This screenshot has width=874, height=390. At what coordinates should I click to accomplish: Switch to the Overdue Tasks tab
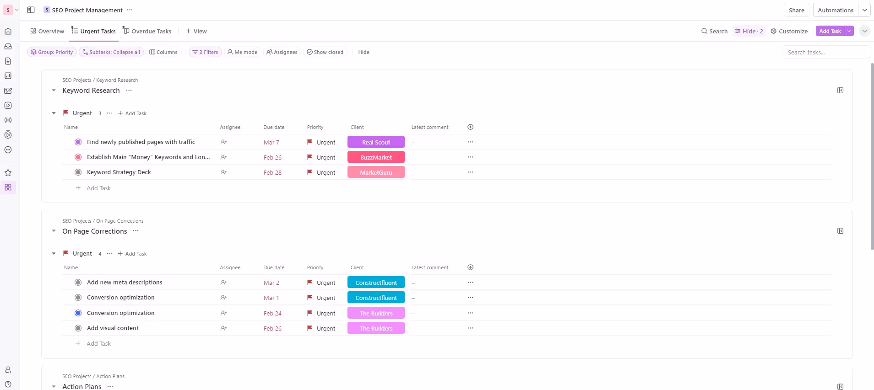[147, 31]
